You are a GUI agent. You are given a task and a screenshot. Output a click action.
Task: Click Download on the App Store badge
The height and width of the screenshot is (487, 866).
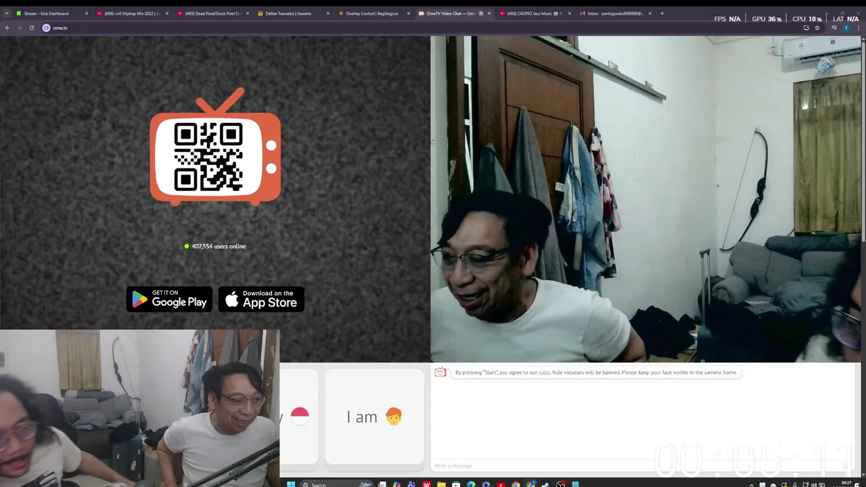click(261, 299)
